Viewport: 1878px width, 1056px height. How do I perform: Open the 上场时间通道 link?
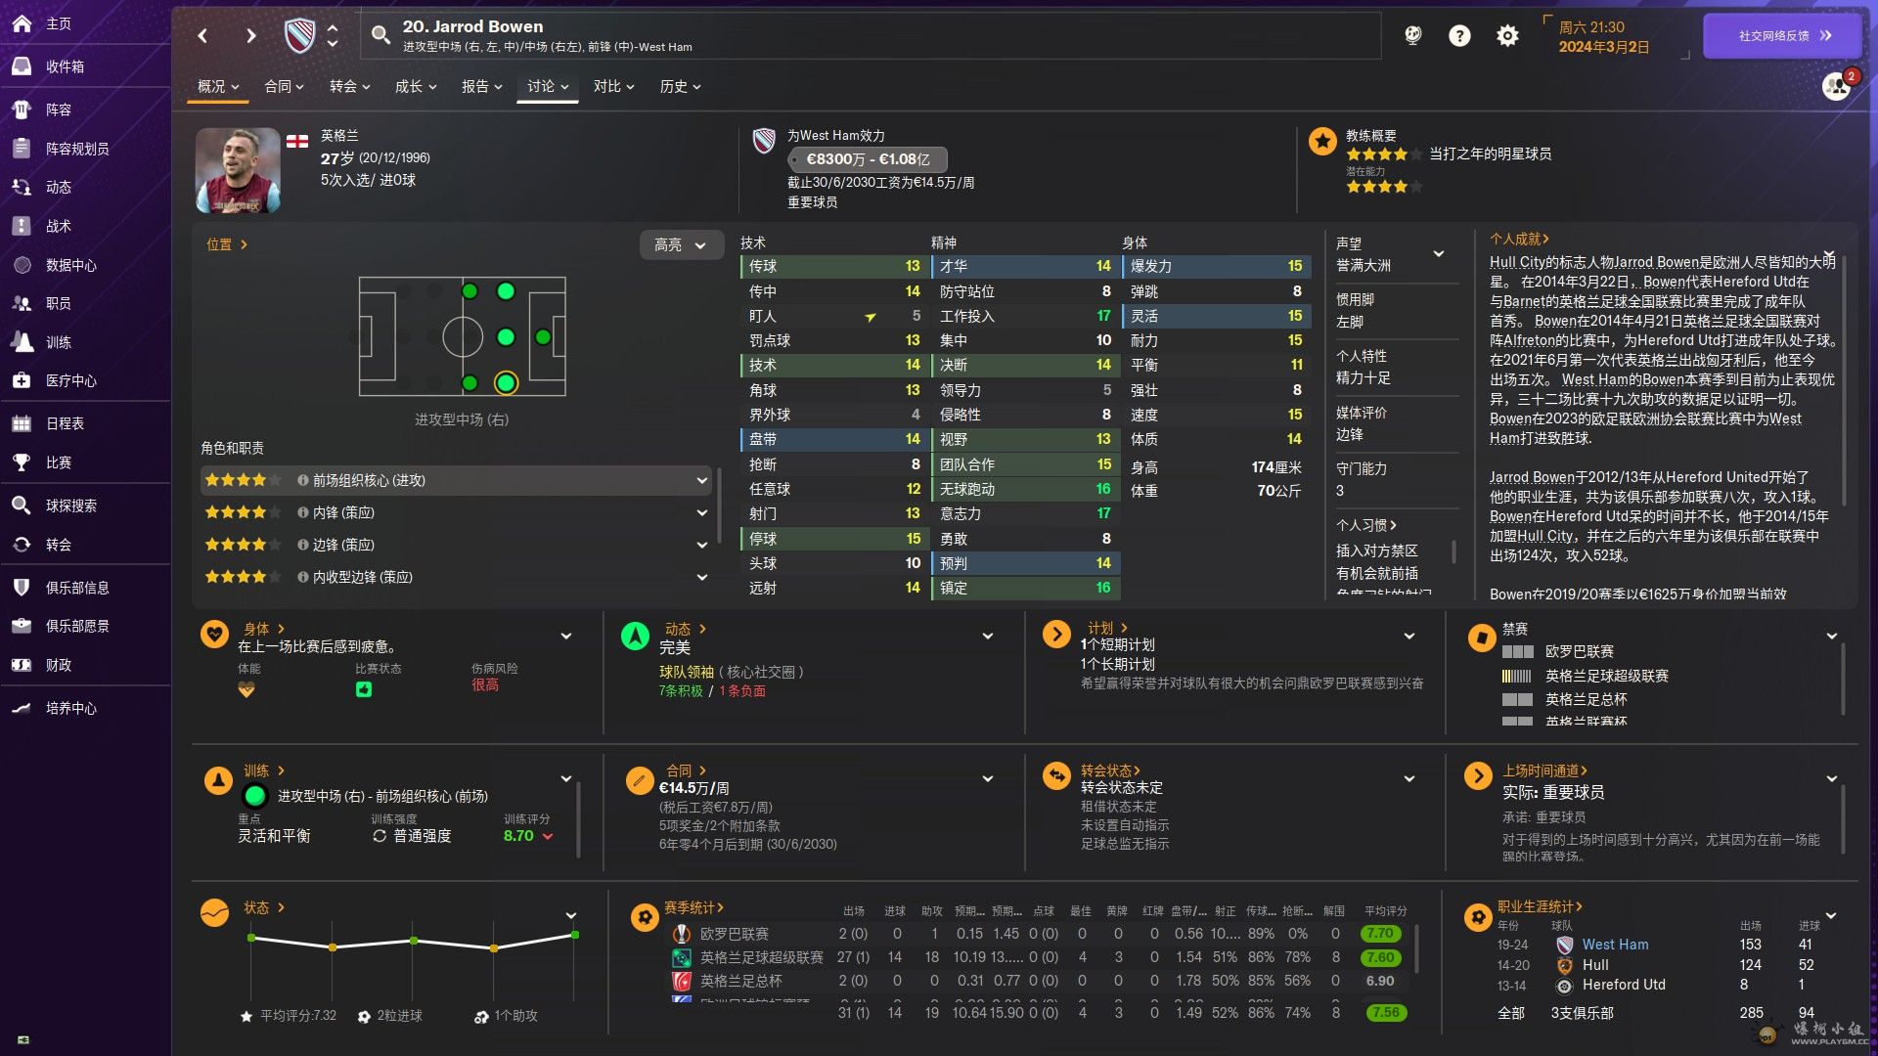[1544, 770]
